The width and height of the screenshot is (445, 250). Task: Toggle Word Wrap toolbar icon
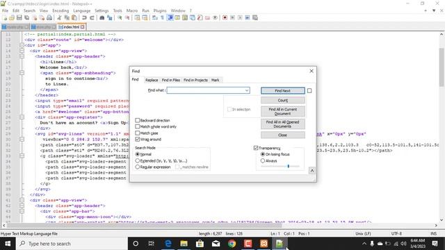(x=155, y=17)
